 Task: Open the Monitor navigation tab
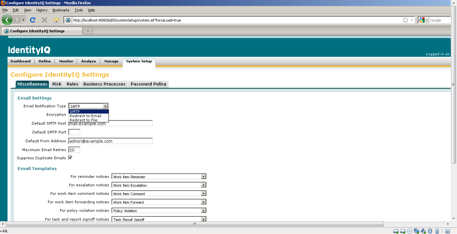pyautogui.click(x=66, y=61)
